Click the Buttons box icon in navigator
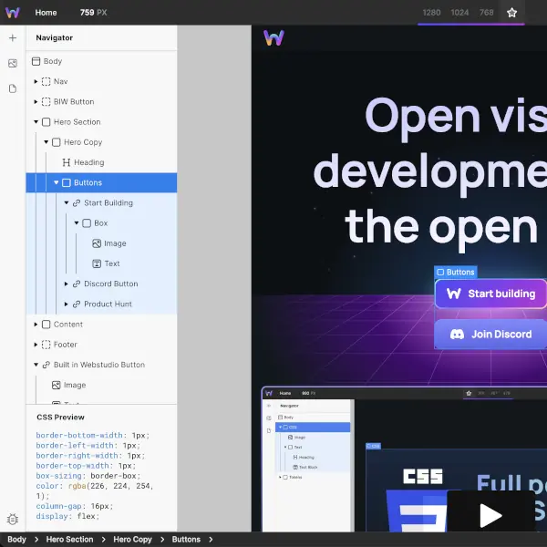The width and height of the screenshot is (547, 547). pyautogui.click(x=67, y=183)
